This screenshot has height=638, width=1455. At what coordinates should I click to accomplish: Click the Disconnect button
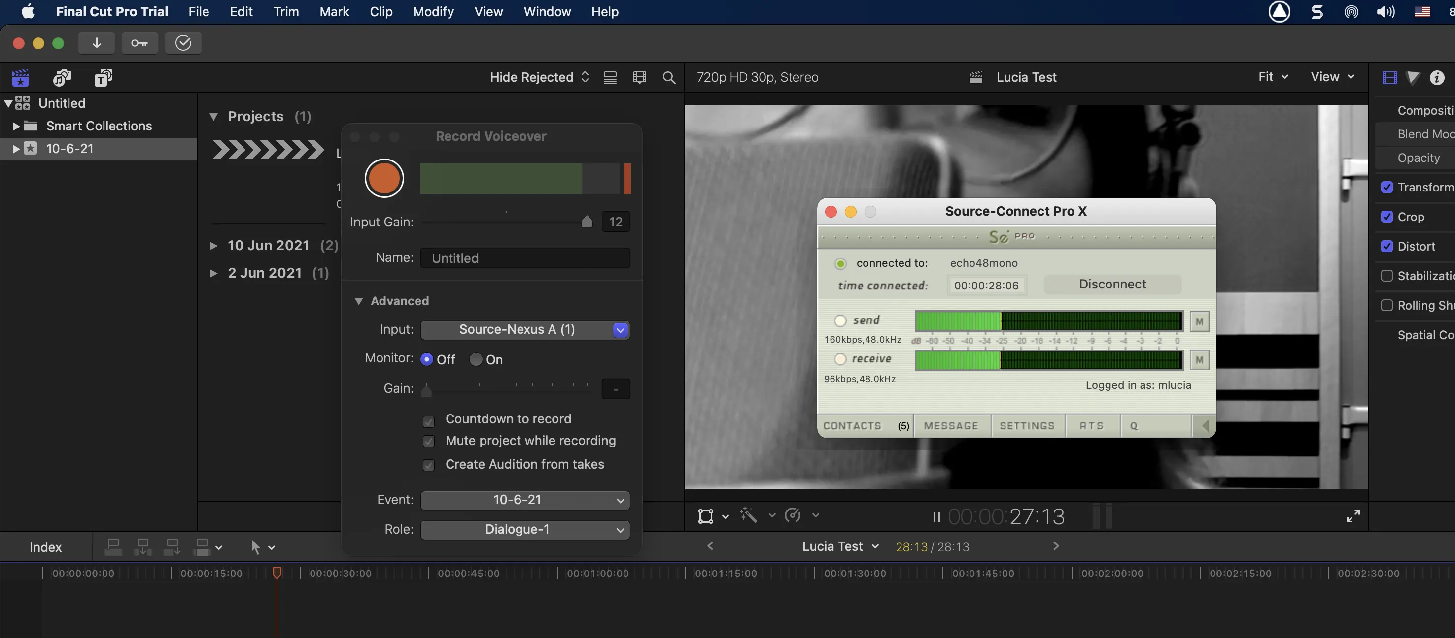(1112, 285)
